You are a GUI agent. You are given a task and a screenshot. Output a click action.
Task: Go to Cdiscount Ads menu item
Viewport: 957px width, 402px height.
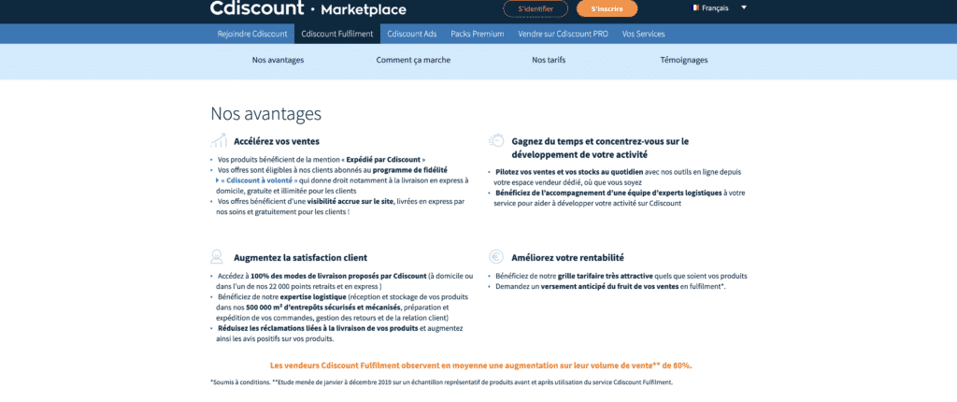(412, 34)
